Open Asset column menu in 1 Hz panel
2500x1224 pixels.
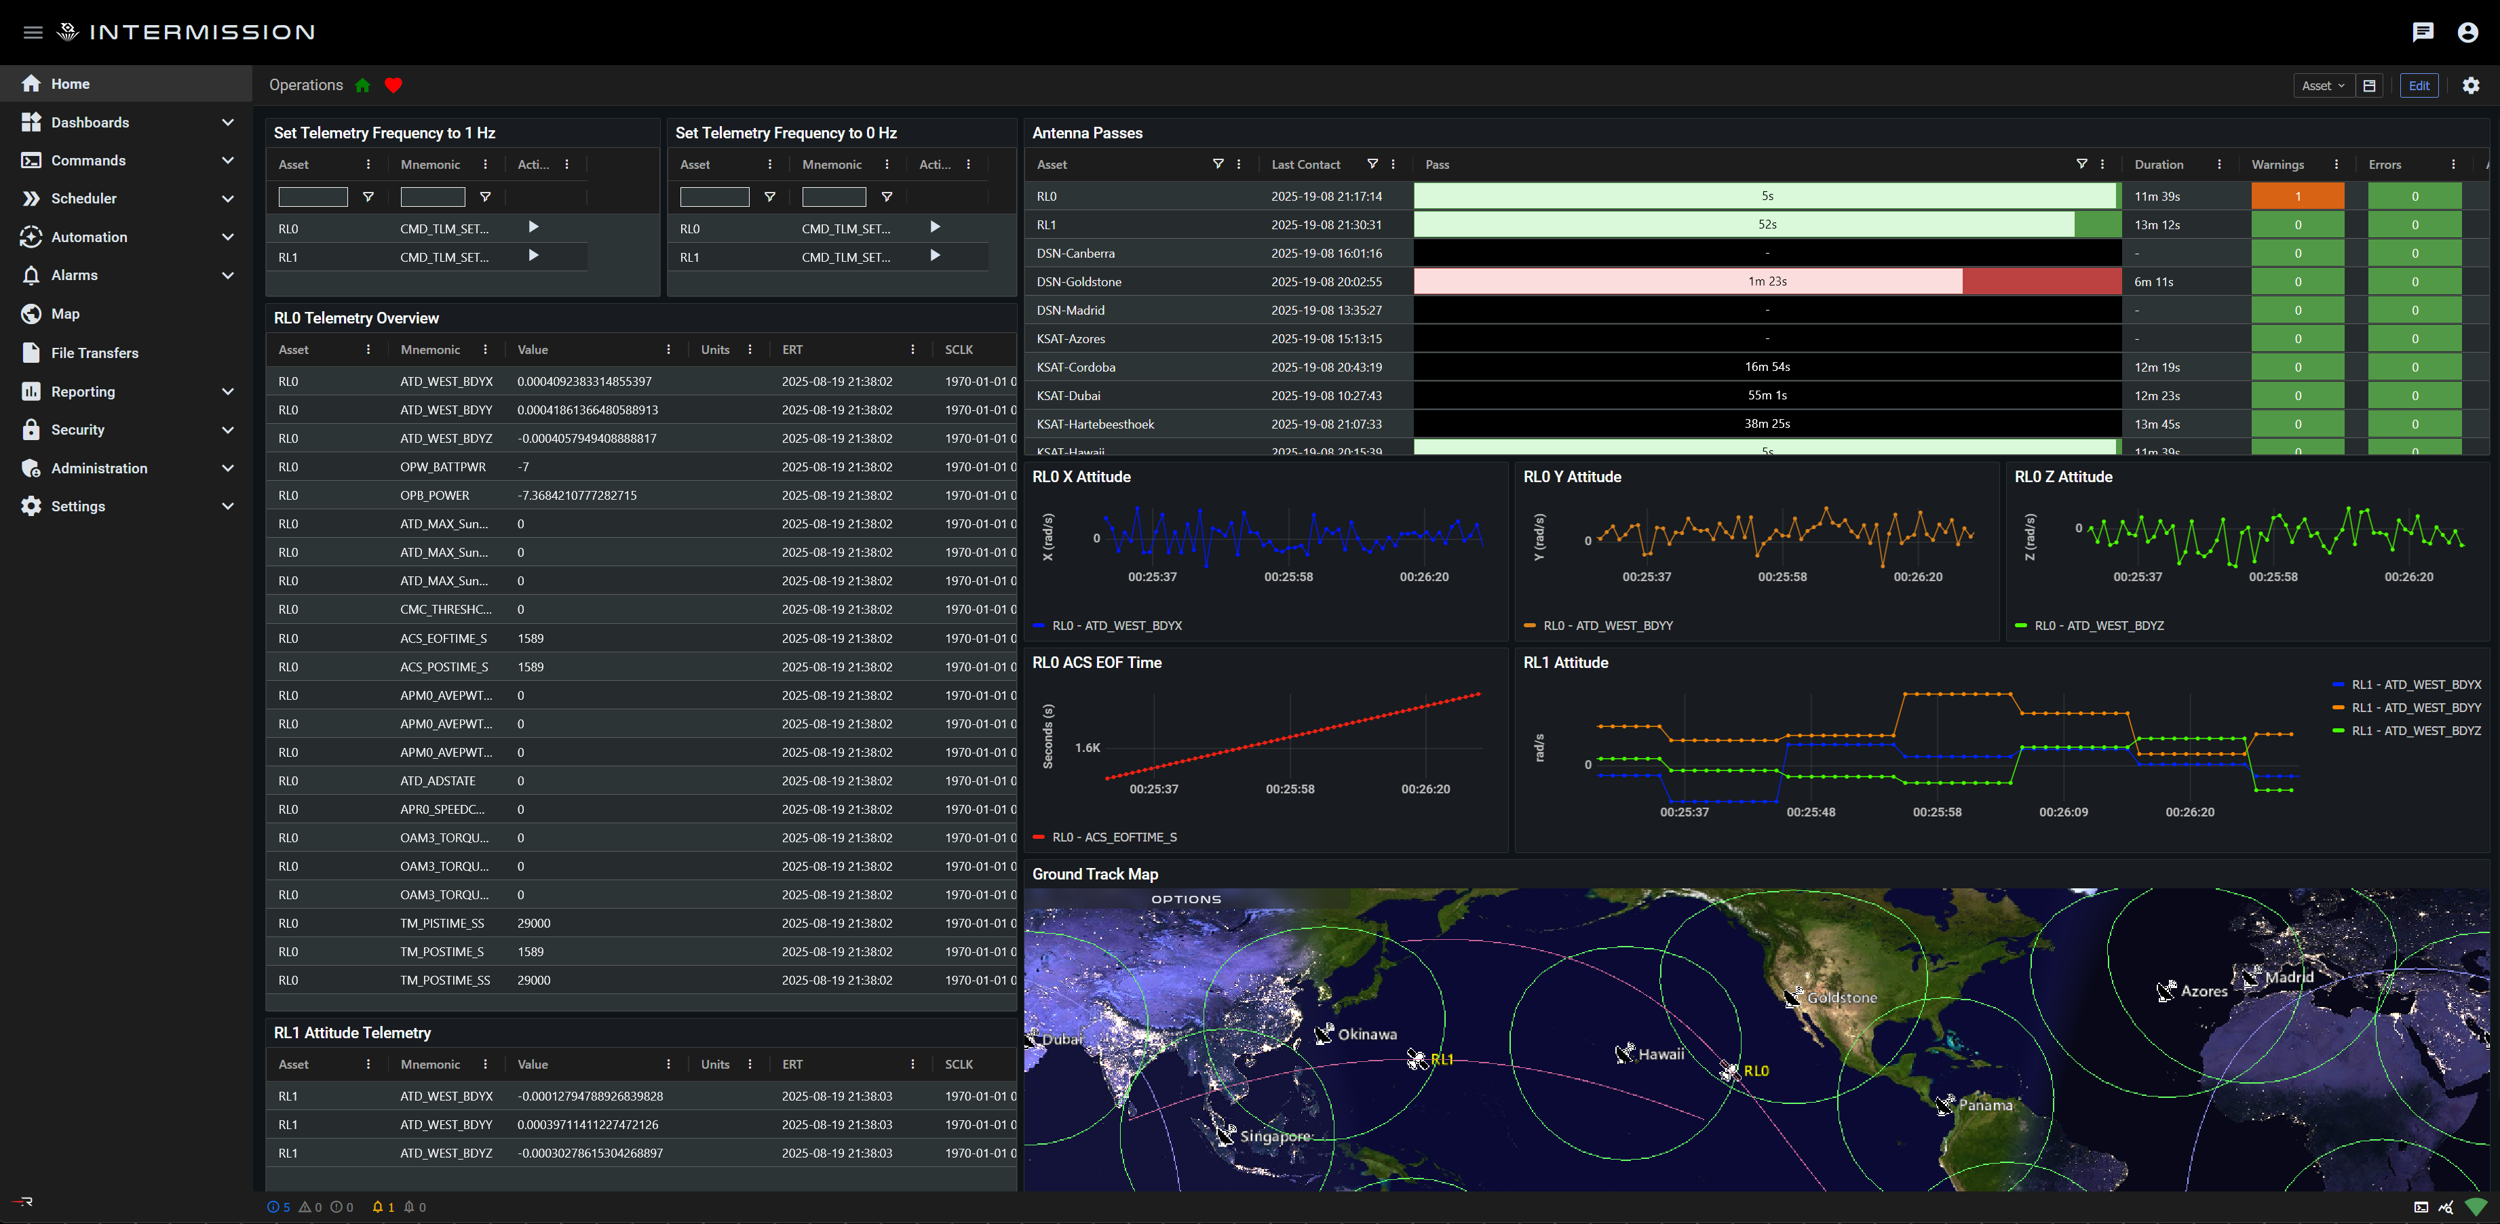pos(368,165)
